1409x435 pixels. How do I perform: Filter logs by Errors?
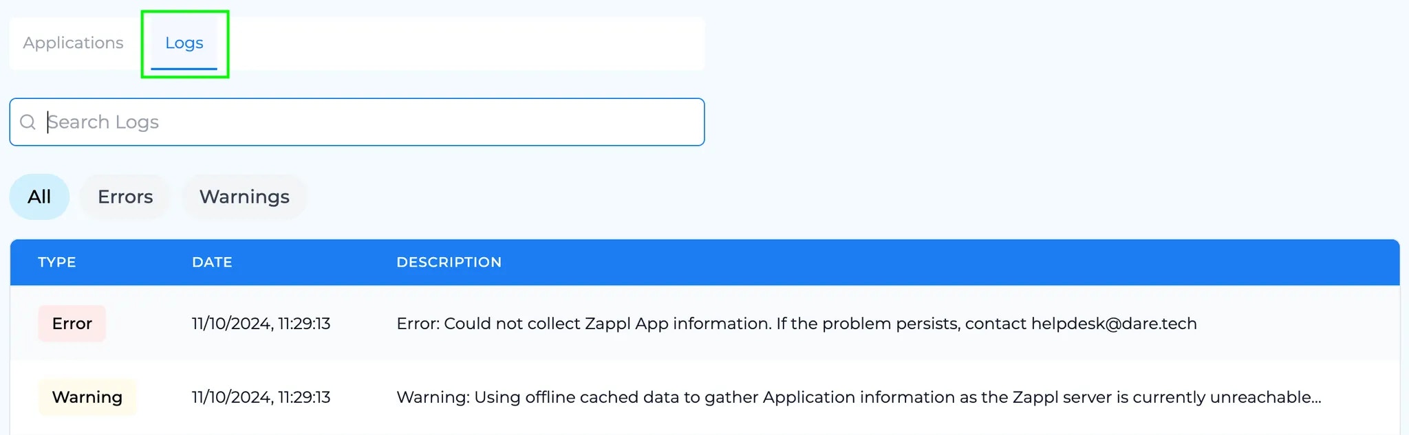click(125, 197)
